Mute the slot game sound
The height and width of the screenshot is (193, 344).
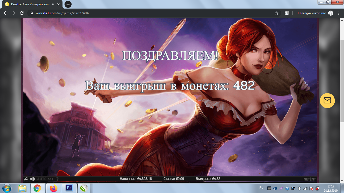[x=32, y=179]
